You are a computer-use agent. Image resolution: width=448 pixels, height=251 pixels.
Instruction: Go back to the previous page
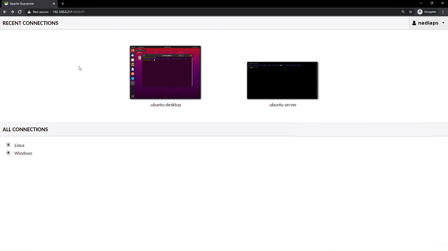pyautogui.click(x=5, y=12)
